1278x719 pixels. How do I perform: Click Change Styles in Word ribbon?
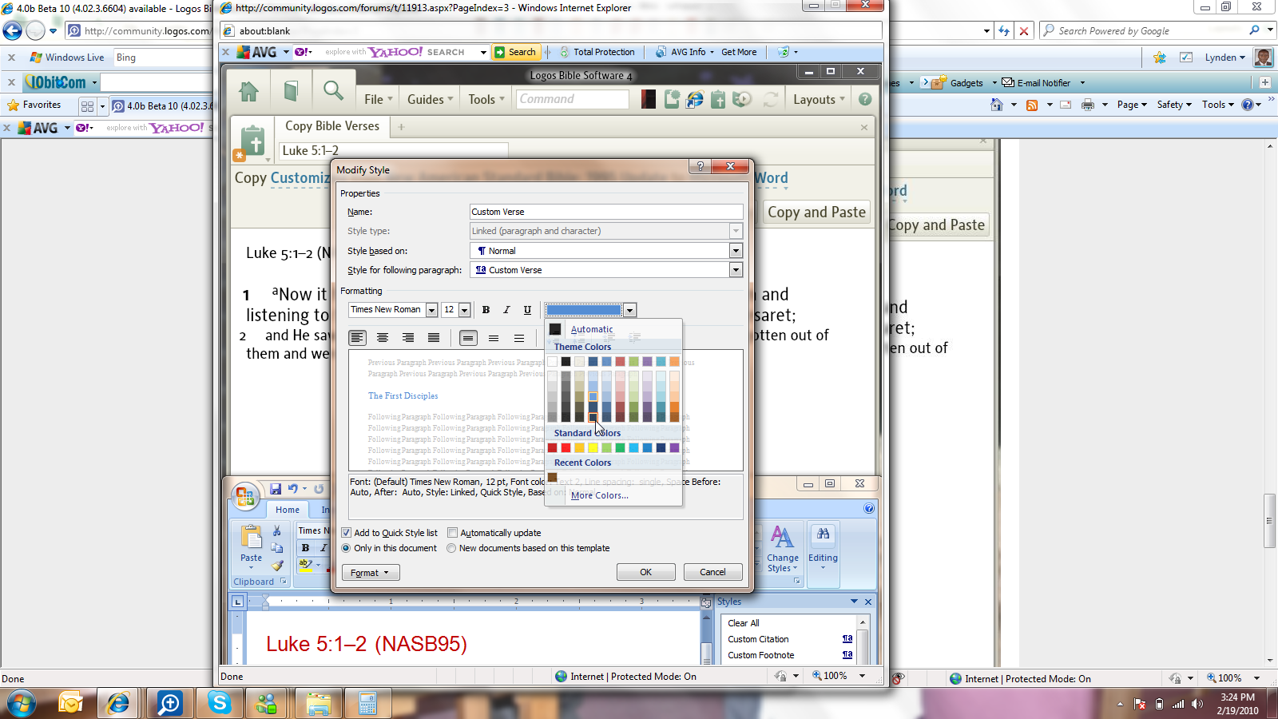(783, 549)
